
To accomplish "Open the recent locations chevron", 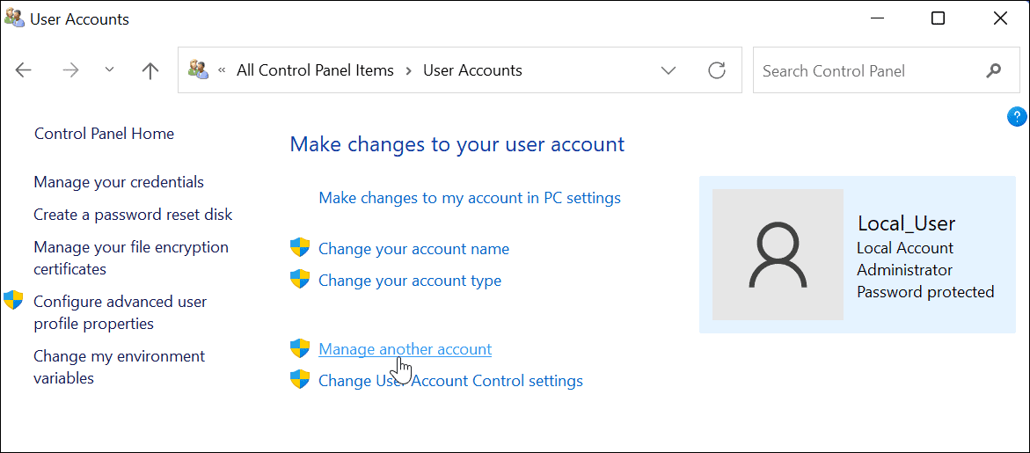I will pyautogui.click(x=110, y=69).
